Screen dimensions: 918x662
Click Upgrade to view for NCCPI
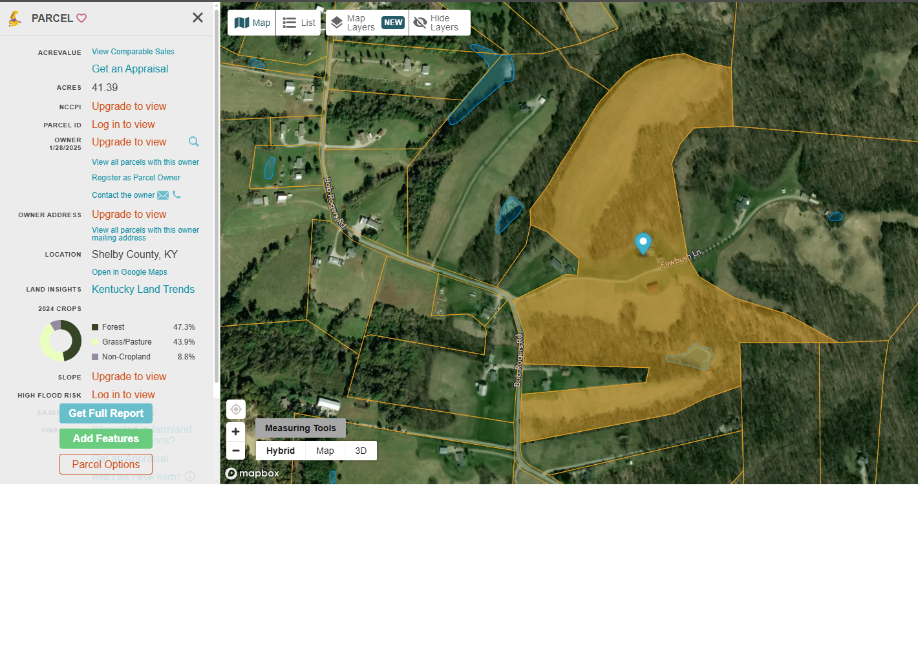click(x=129, y=106)
